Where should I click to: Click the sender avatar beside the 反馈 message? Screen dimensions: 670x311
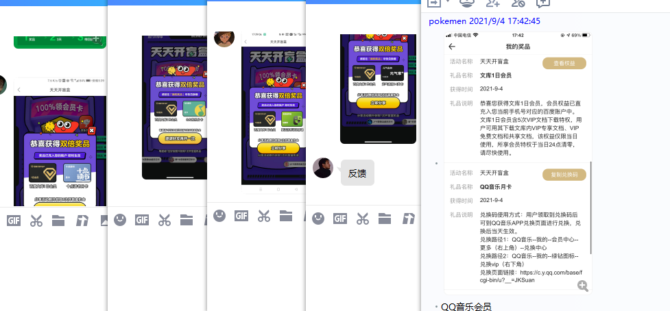coord(323,168)
